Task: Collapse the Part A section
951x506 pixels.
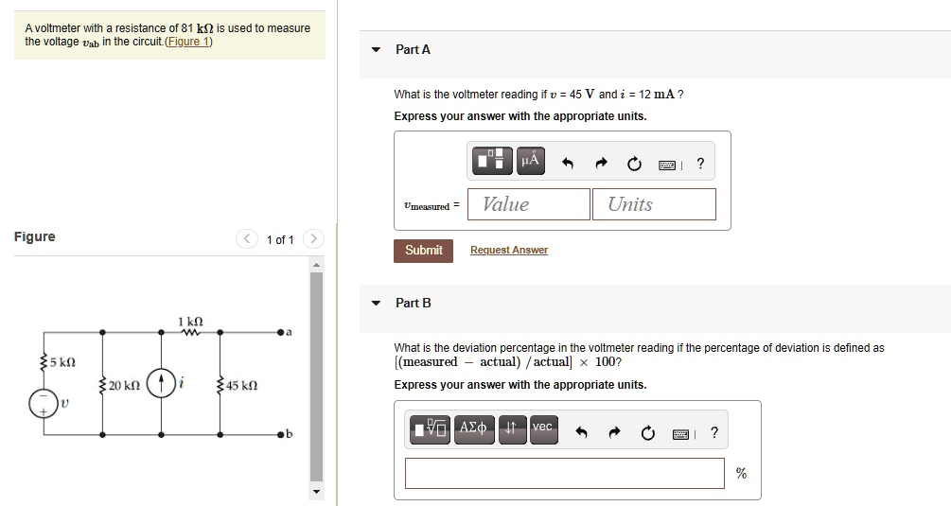Action: 377,49
